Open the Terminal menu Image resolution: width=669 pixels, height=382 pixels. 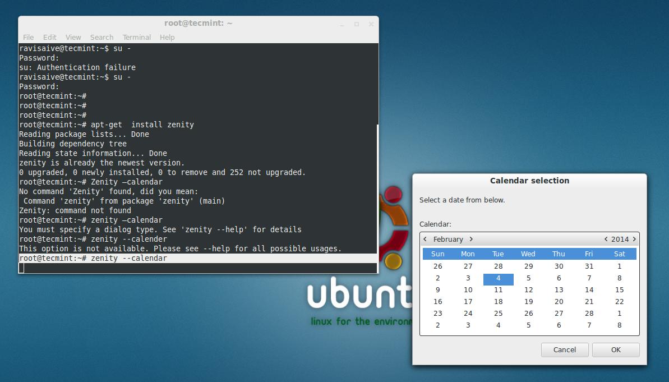click(x=136, y=37)
